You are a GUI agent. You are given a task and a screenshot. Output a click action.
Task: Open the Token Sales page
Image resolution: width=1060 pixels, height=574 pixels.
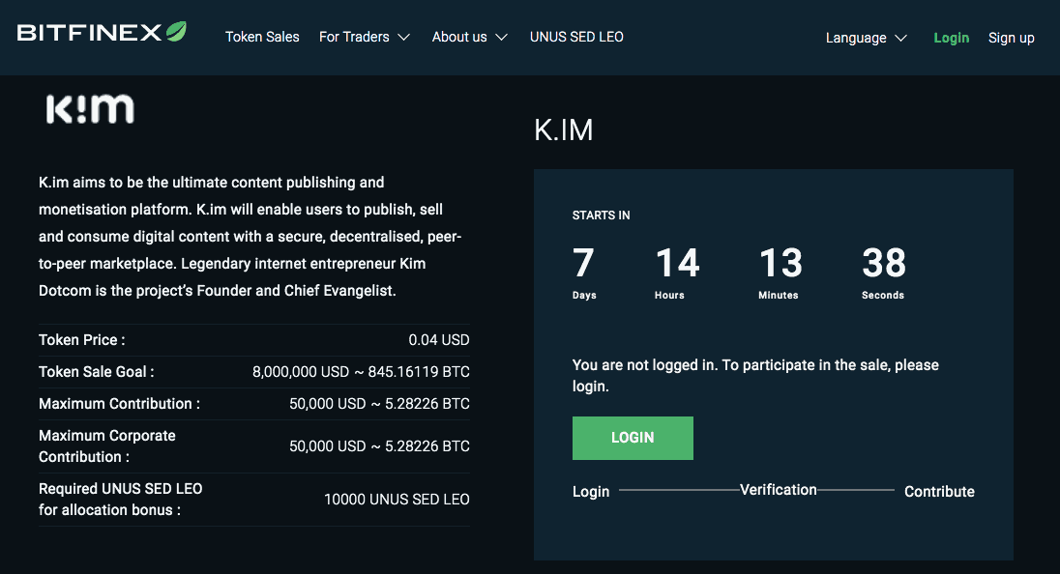click(262, 37)
